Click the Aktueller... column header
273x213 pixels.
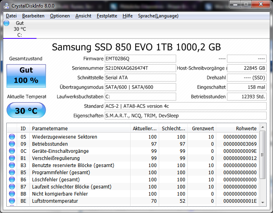tap(144, 128)
